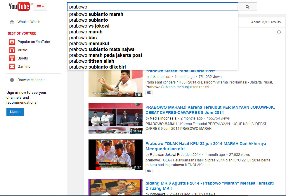The image size is (286, 196).
Task: Open the Browse channels link
Action: point(31,80)
